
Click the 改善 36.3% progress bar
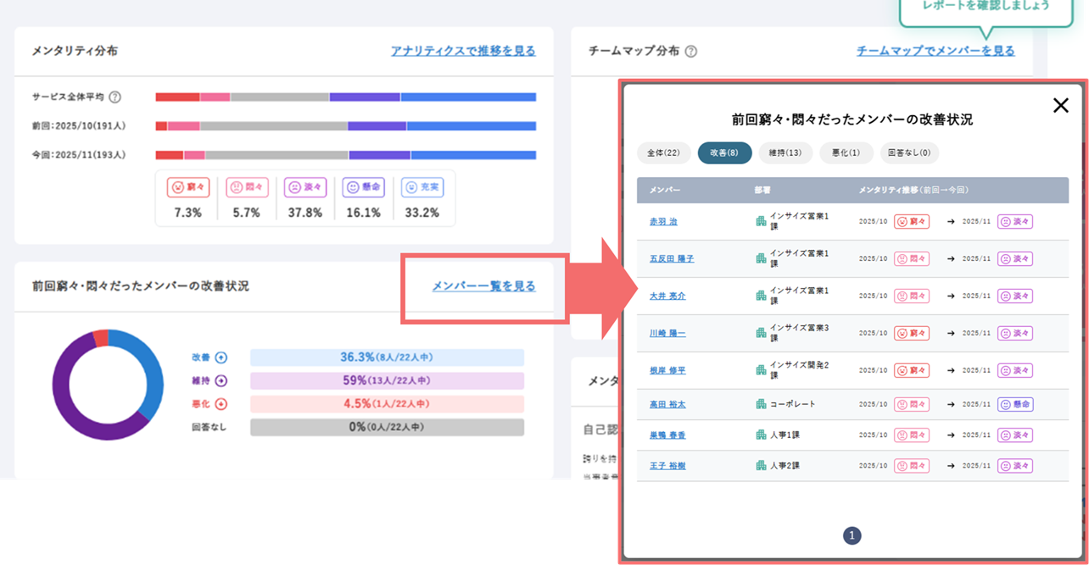click(x=387, y=357)
